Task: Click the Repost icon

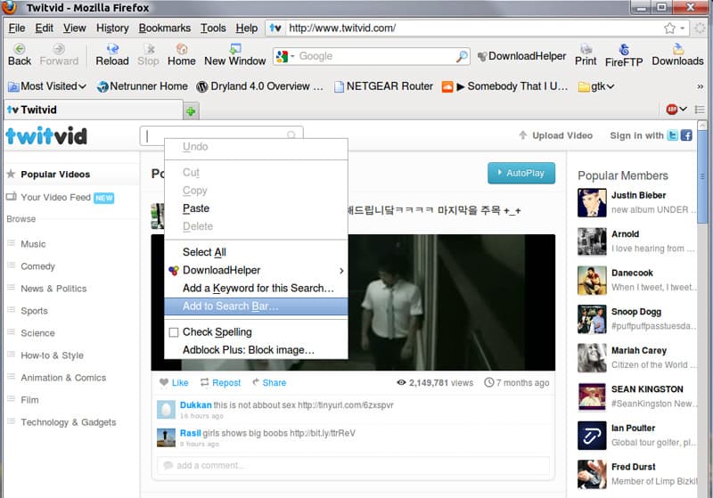Action: click(205, 382)
